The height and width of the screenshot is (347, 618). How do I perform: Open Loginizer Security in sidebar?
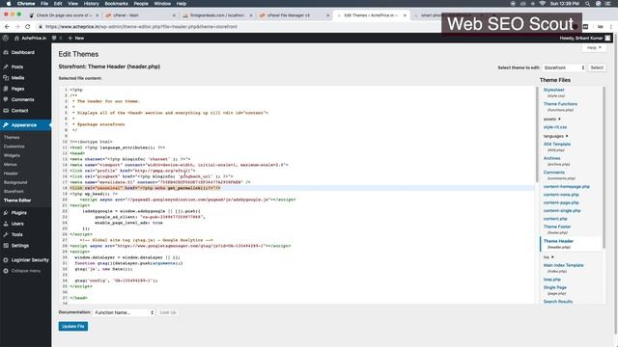[30, 260]
